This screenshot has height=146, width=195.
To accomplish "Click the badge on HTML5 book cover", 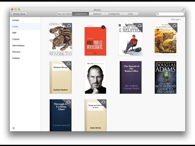I will click(x=103, y=27).
